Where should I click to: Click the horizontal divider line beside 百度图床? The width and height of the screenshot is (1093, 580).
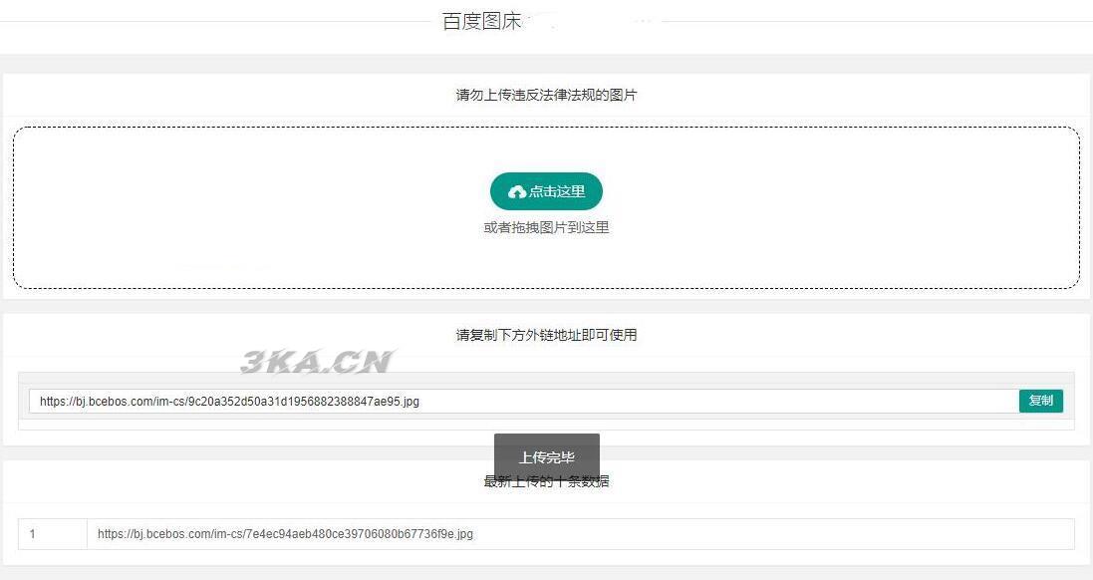(216, 22)
